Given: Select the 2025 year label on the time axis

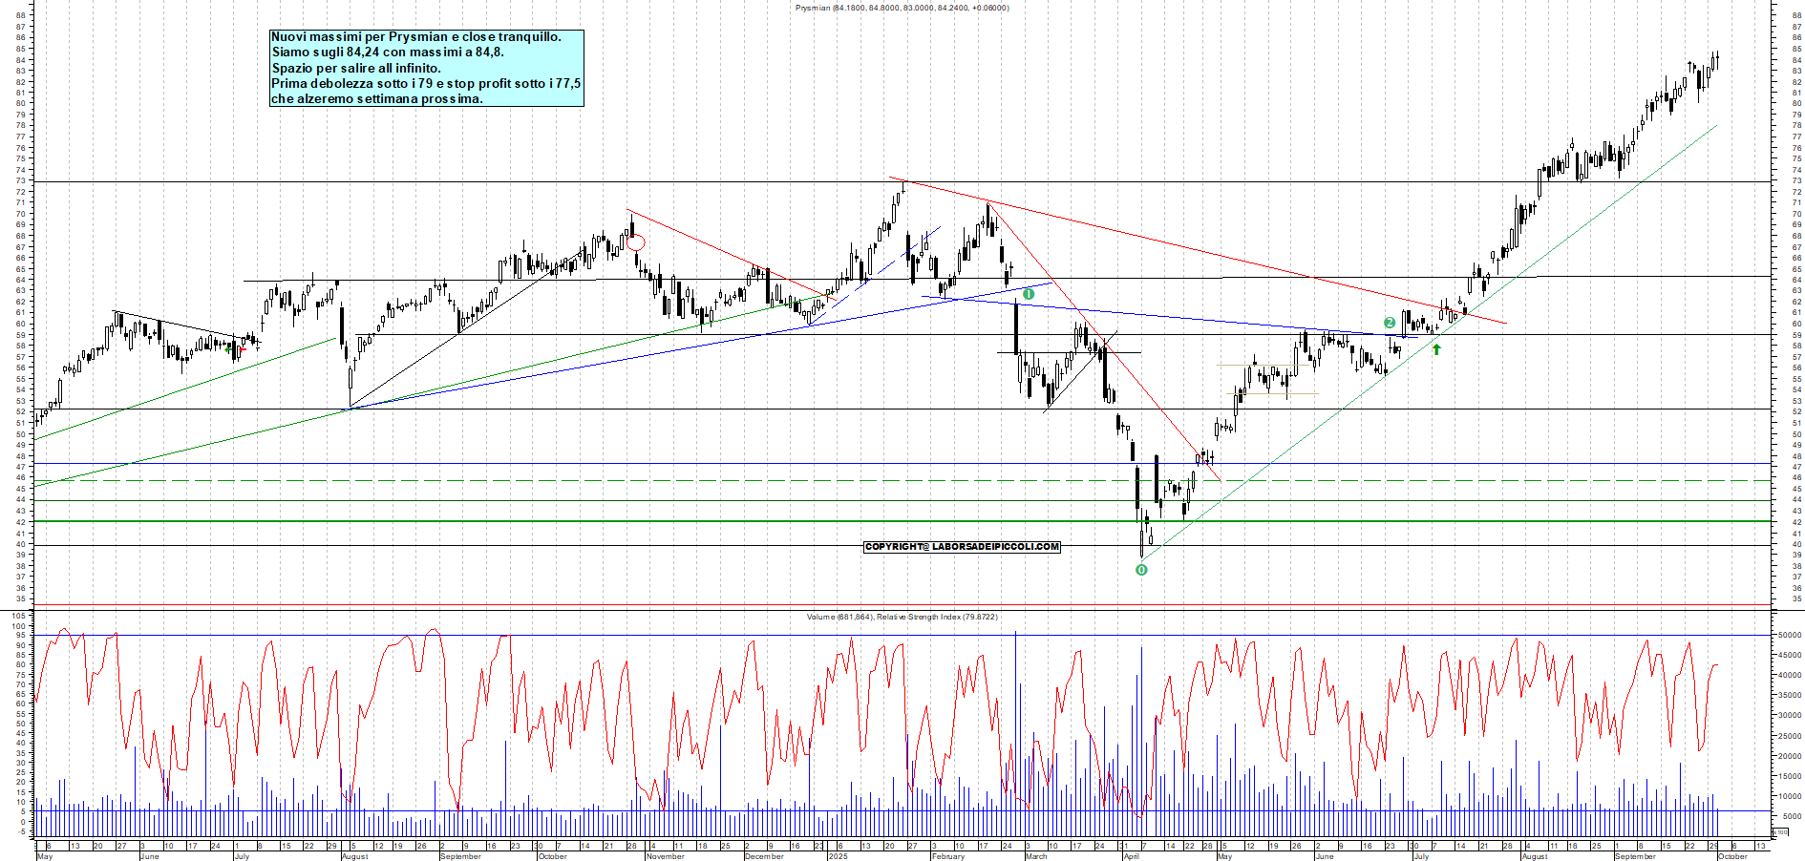Looking at the screenshot, I should [838, 856].
